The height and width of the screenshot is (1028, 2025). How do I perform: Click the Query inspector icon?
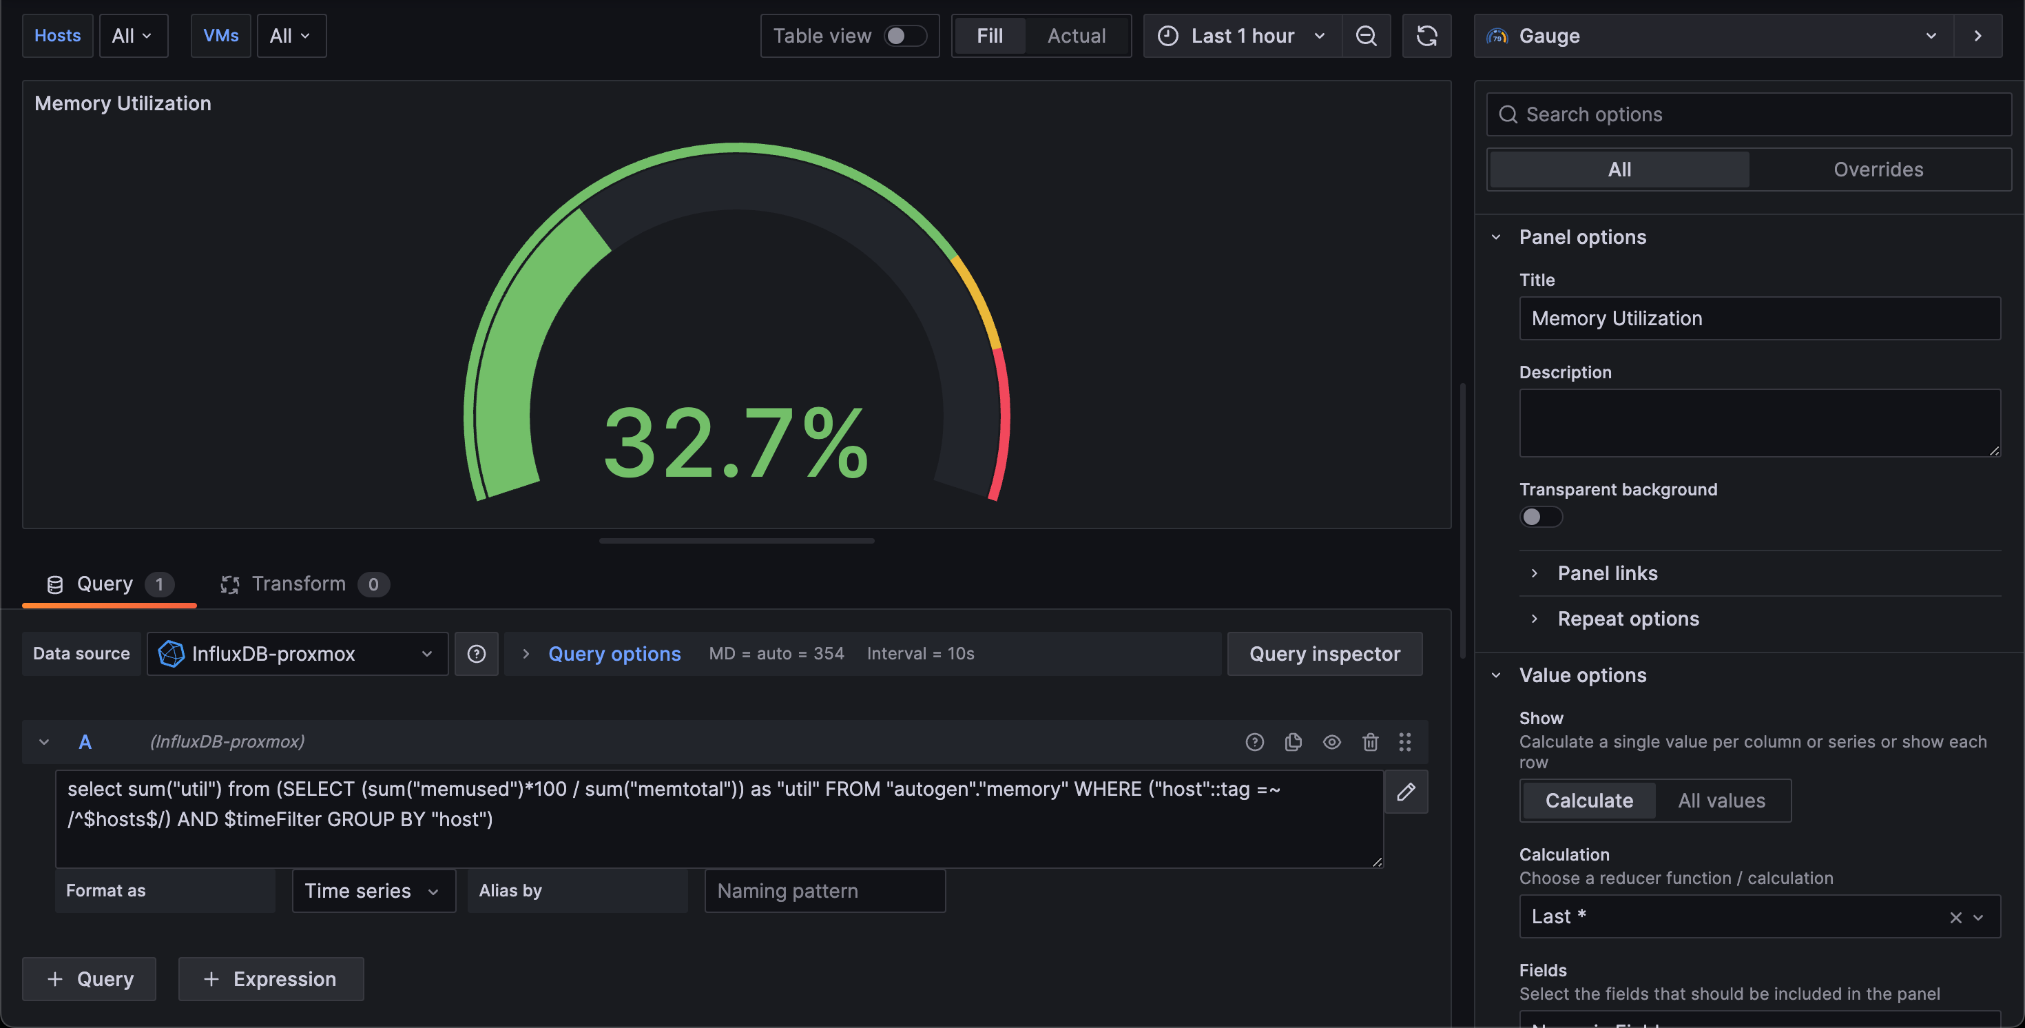click(x=1324, y=653)
